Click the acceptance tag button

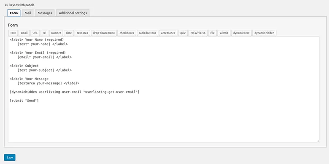pos(168,33)
